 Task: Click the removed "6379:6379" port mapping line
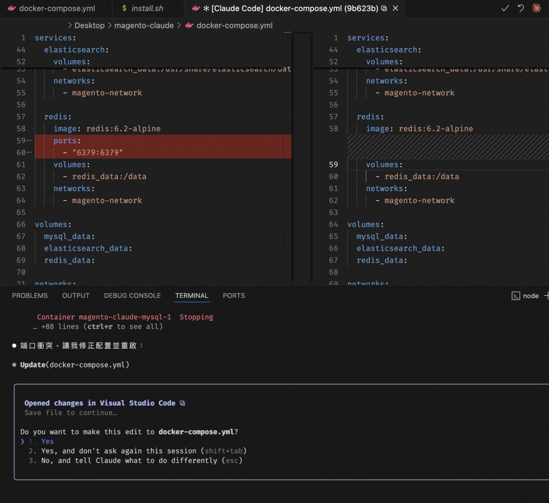tap(163, 153)
